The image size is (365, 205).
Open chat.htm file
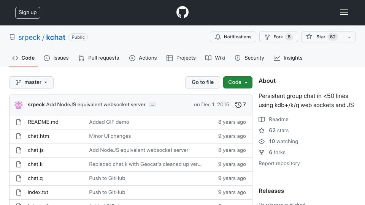click(38, 136)
